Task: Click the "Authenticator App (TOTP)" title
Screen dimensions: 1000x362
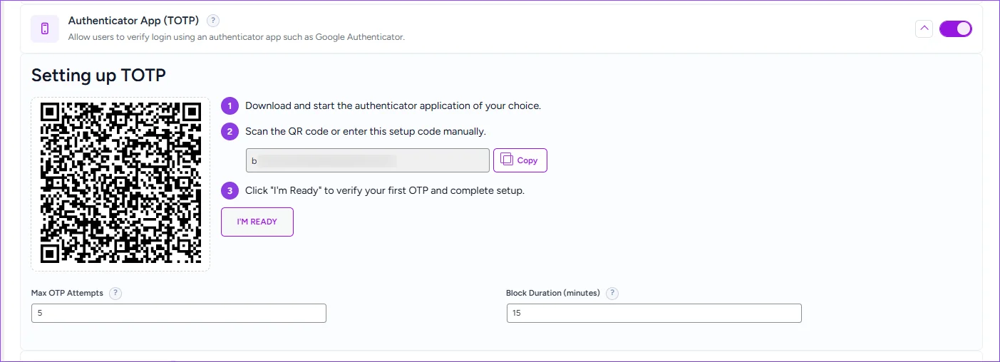Action: click(133, 21)
